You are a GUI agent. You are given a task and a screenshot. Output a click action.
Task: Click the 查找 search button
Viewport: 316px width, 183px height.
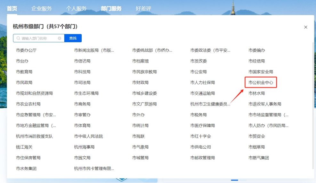pos(73,38)
